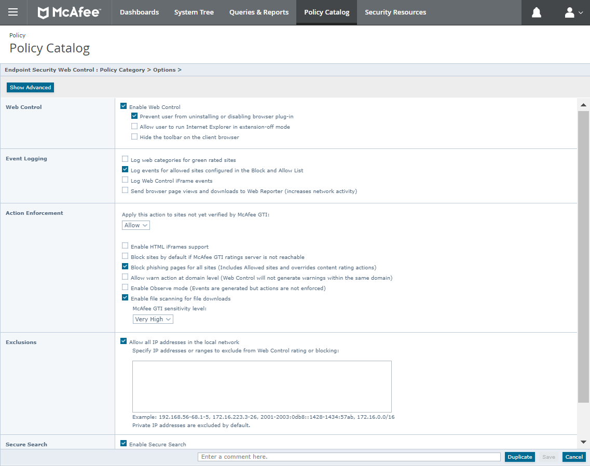The height and width of the screenshot is (466, 590).
Task: Open the Very High sensitivity dropdown
Action: 153,319
